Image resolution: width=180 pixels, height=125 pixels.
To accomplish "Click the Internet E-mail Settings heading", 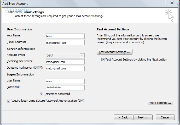I will click(x=26, y=12).
